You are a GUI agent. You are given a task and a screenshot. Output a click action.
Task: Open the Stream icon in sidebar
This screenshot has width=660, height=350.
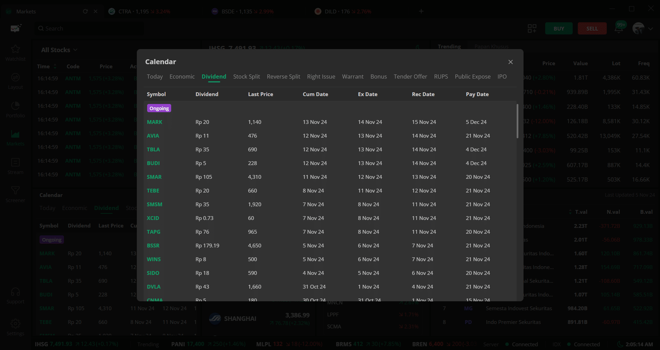pyautogui.click(x=15, y=163)
